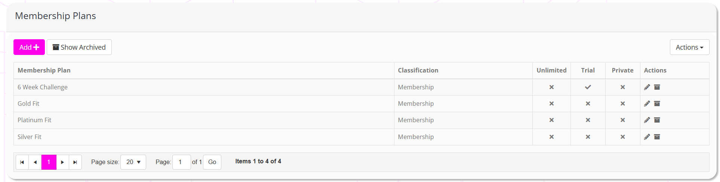Show Archived membership plans
720x182 pixels.
click(x=79, y=47)
